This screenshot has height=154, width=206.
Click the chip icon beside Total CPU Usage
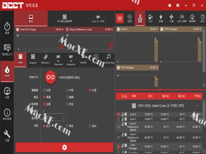pos(18,29)
